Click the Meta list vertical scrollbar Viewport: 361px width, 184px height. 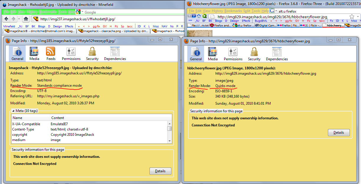[169, 132]
